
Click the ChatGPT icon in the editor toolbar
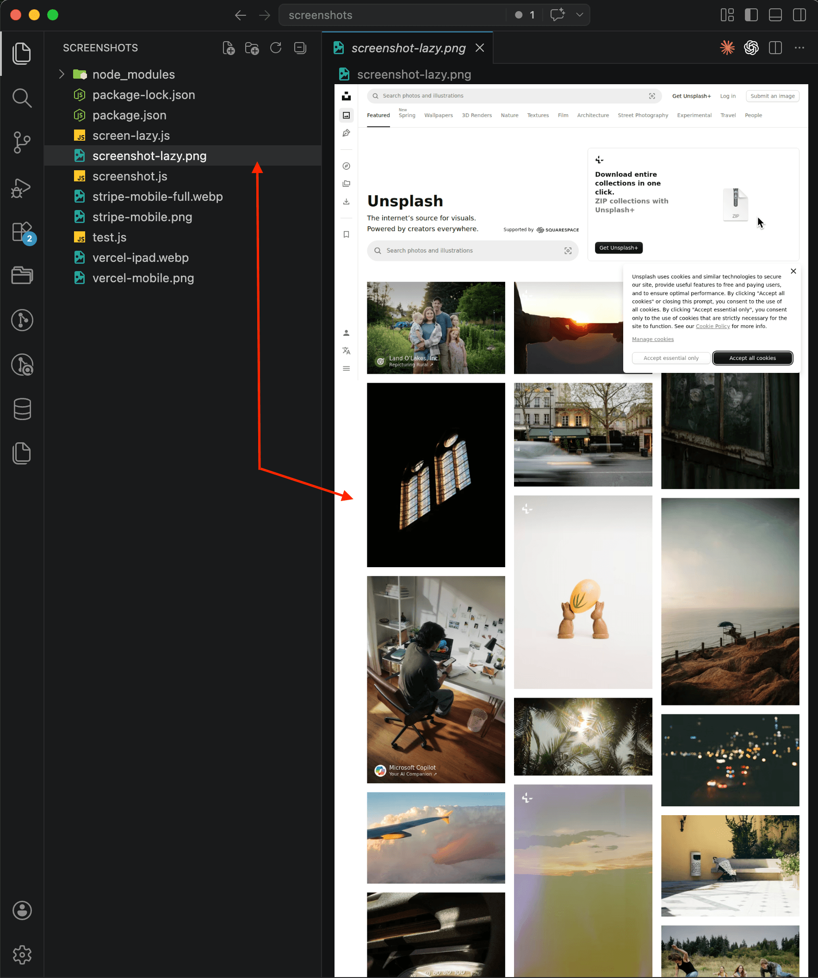(x=751, y=48)
